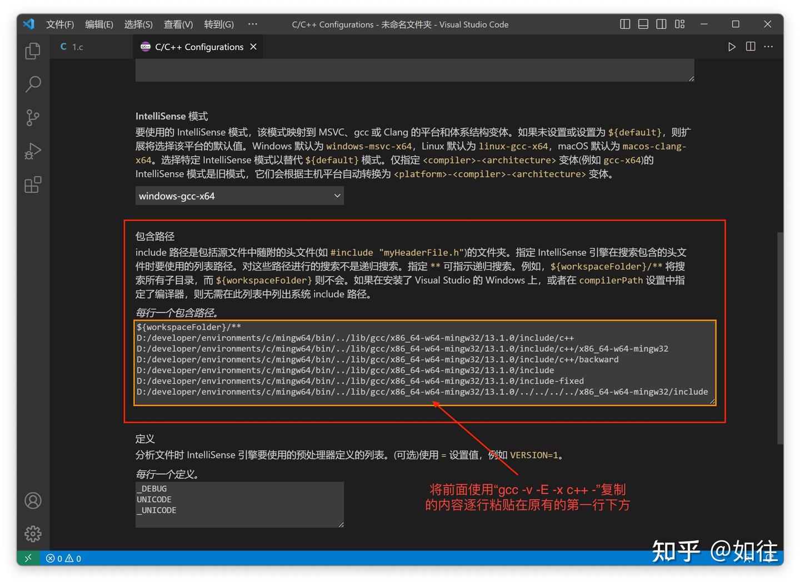Open the IntelliSense mode dropdown
The width and height of the screenshot is (800, 585).
(239, 196)
